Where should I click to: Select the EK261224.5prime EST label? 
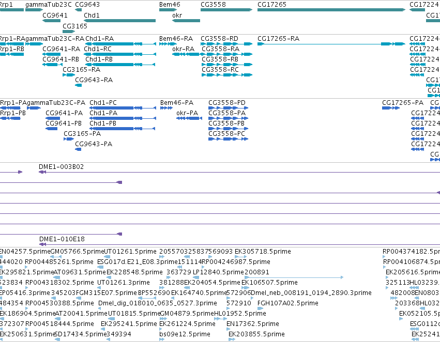tap(187, 324)
